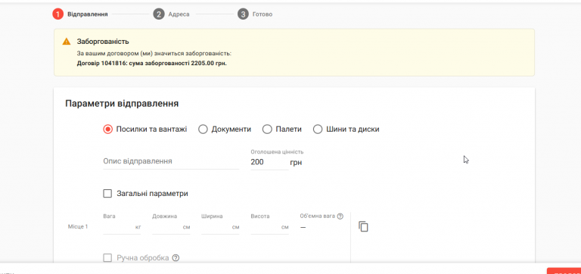581x274 pixels.
Task: Enable Загальні параметри checkbox
Action: (x=107, y=194)
